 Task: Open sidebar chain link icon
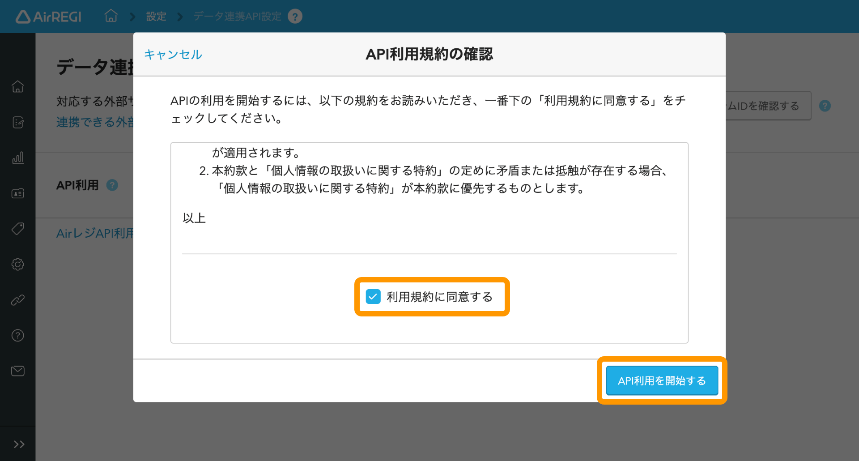pyautogui.click(x=18, y=300)
